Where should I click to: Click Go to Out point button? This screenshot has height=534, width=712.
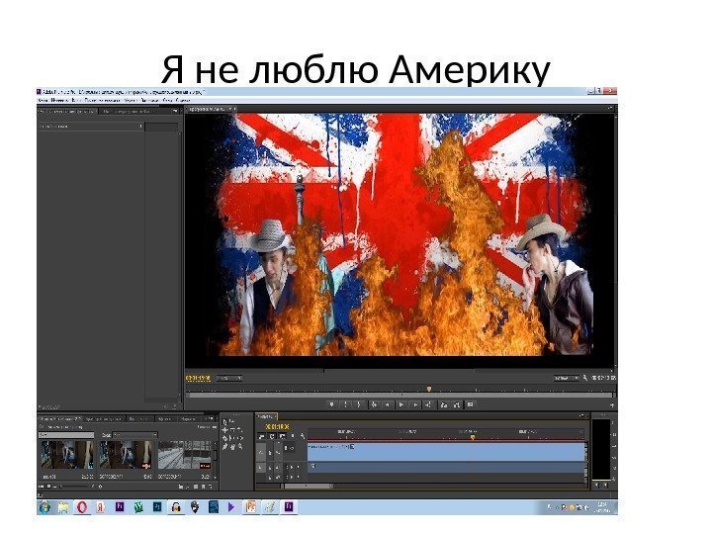[428, 404]
